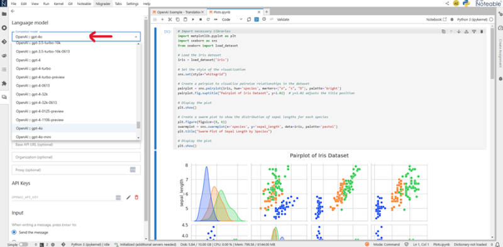The width and height of the screenshot is (503, 247).
Task: Select the "Send the message" radio option
Action: (x=14, y=233)
